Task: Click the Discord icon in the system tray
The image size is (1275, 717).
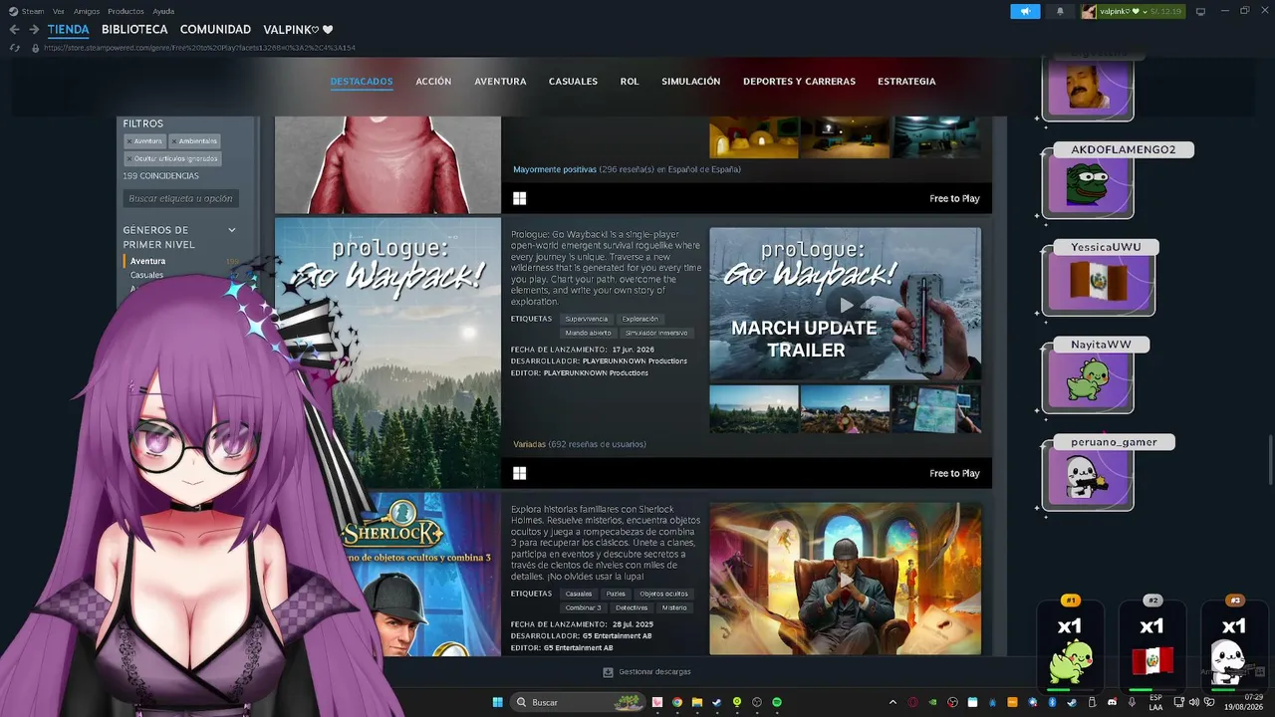Action: click(x=1113, y=702)
